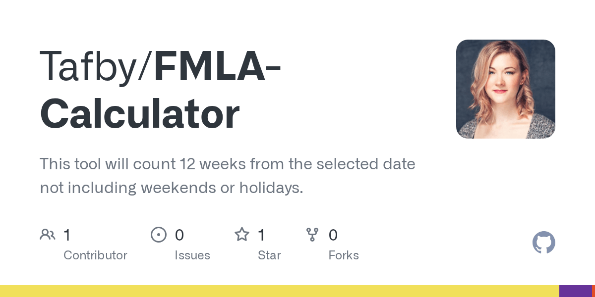Click the contributors people icon
Image resolution: width=595 pixels, height=297 pixels.
tap(48, 235)
